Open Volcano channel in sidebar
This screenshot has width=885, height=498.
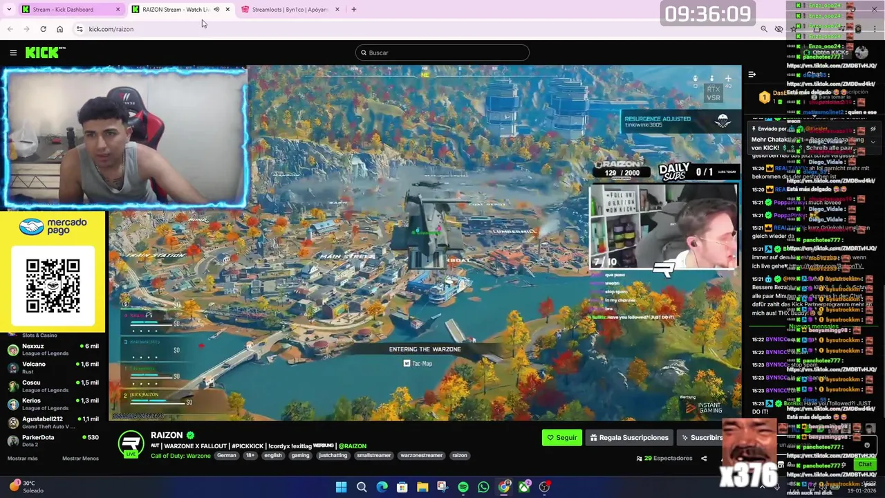click(x=53, y=367)
